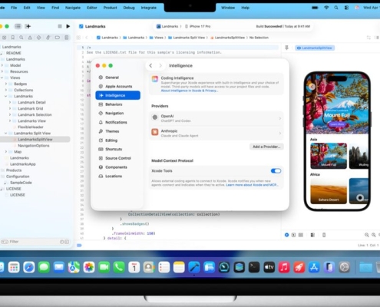Click the Add a Provider button

tap(266, 147)
